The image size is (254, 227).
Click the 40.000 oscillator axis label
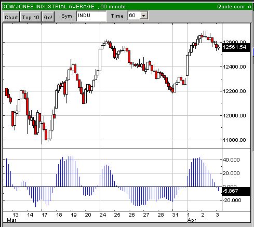231,159
